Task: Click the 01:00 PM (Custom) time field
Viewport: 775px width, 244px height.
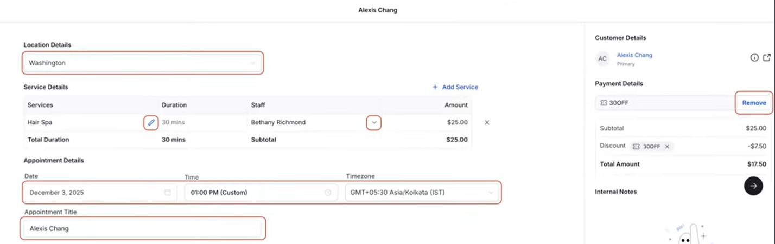Action: [x=252, y=193]
